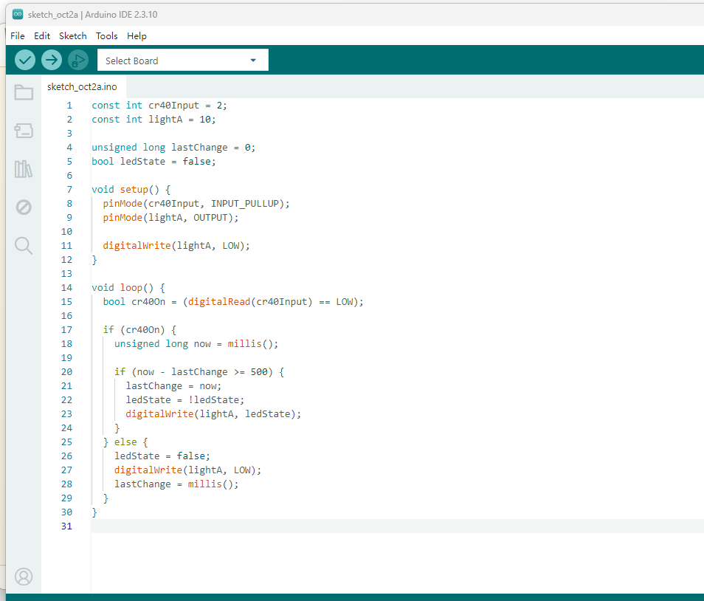Click 'loop' function name
The height and width of the screenshot is (601, 704).
pyautogui.click(x=131, y=288)
